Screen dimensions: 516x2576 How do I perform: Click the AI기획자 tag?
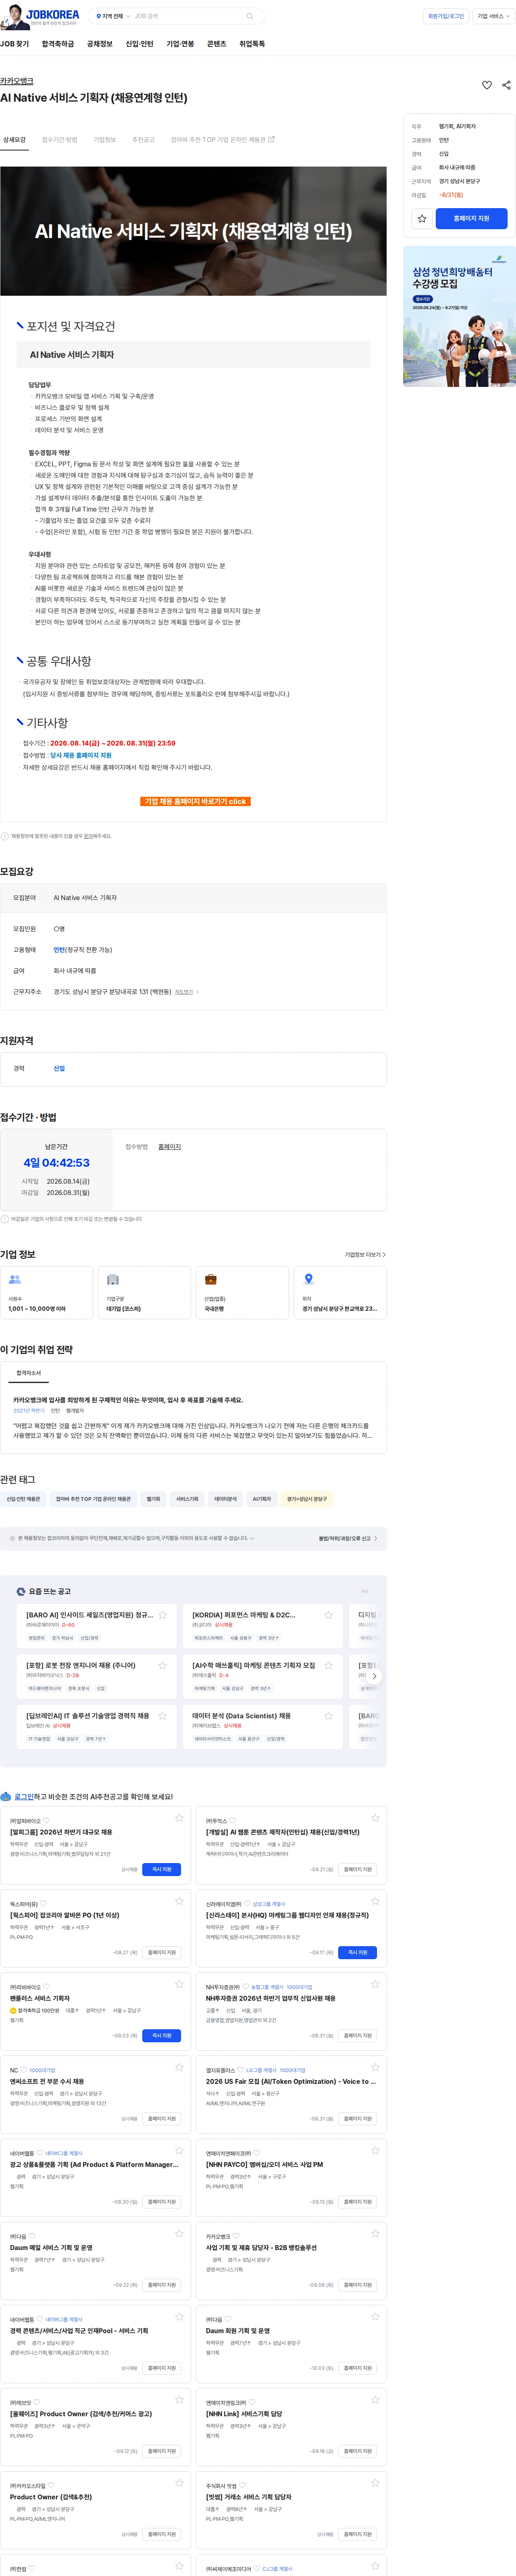[x=262, y=1499]
